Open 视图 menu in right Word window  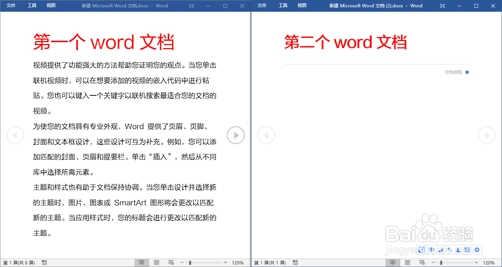point(302,6)
